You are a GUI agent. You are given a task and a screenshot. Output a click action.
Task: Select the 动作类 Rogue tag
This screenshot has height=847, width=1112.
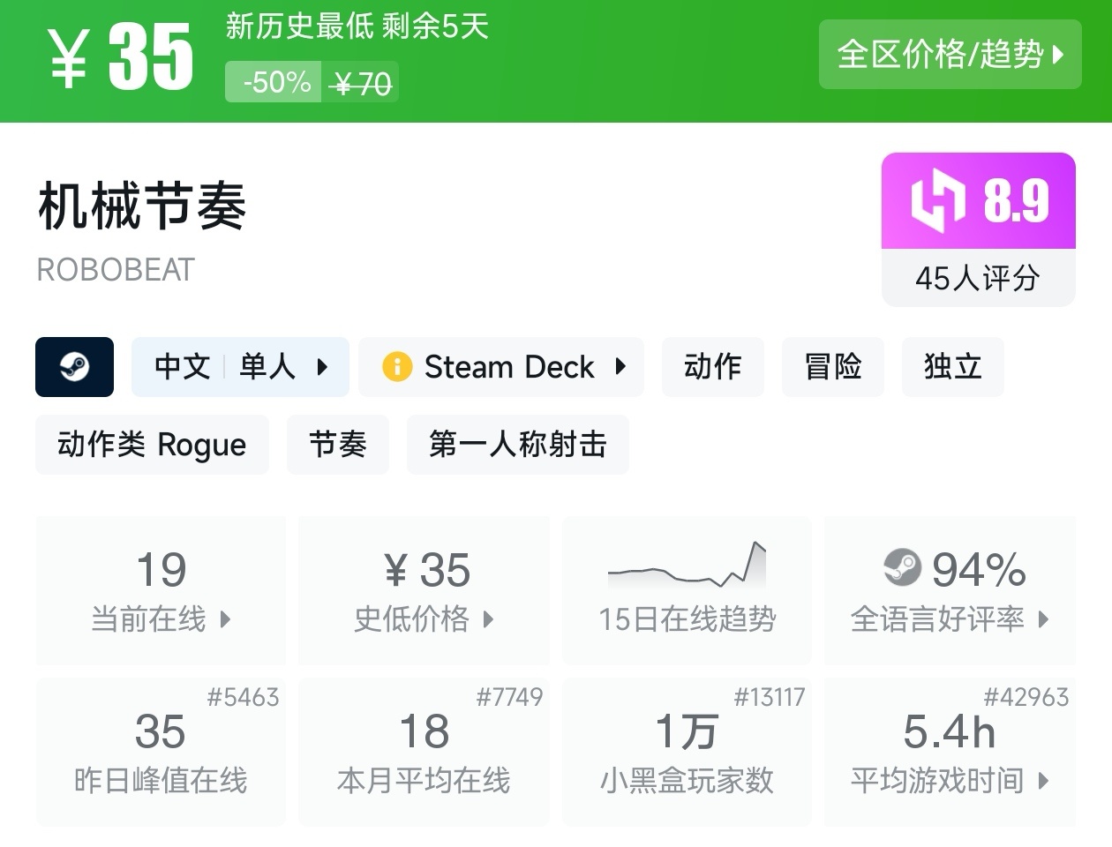tap(152, 445)
